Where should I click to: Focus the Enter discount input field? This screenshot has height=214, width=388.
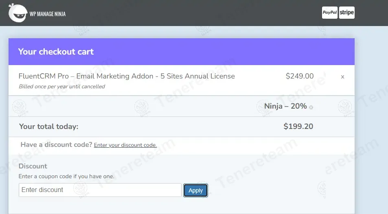[100, 190]
